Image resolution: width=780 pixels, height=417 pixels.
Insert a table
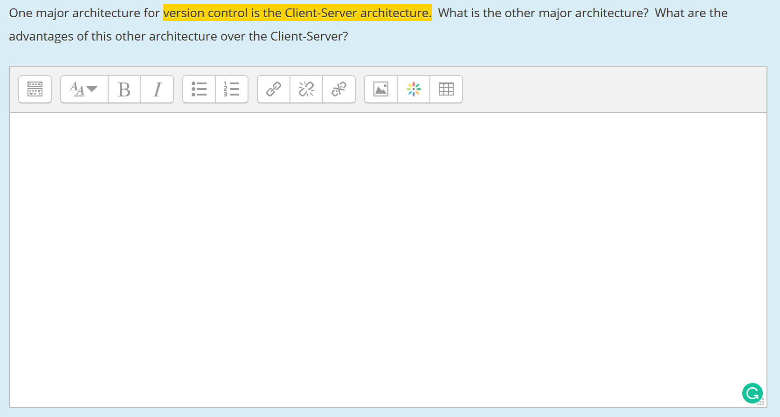446,89
